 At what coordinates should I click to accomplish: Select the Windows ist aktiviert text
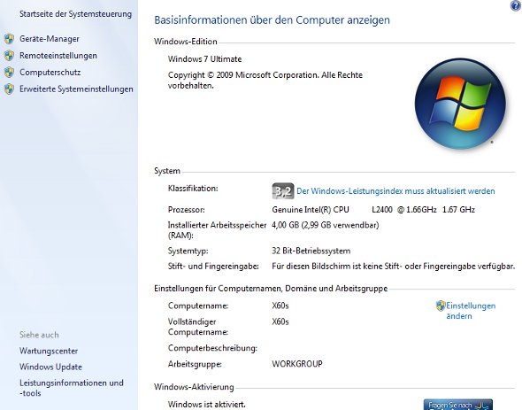(x=206, y=405)
